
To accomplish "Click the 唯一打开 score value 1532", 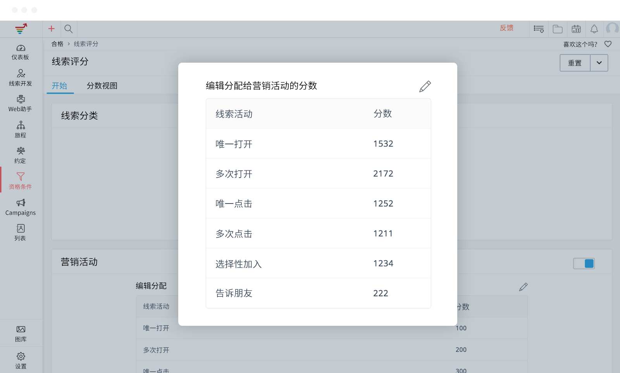I will (383, 144).
